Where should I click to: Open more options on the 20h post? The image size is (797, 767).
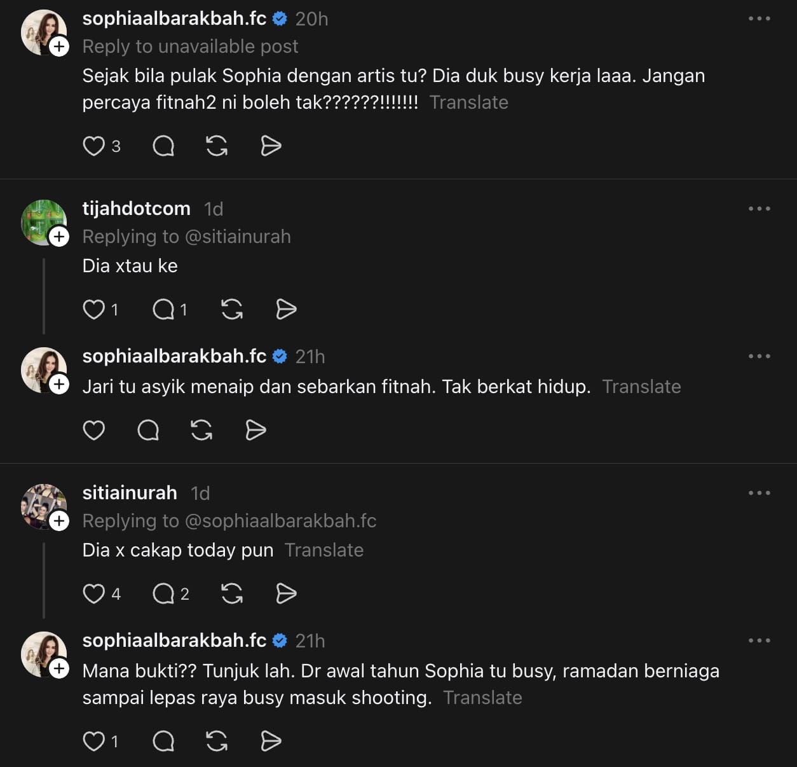(x=759, y=18)
